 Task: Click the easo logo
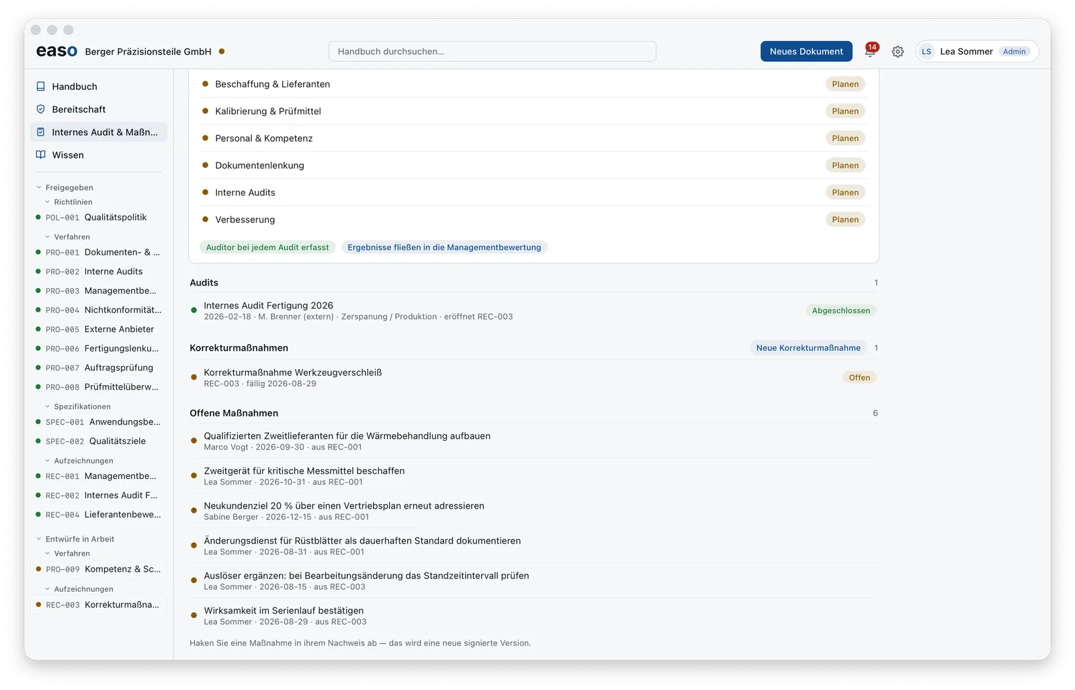pos(56,51)
